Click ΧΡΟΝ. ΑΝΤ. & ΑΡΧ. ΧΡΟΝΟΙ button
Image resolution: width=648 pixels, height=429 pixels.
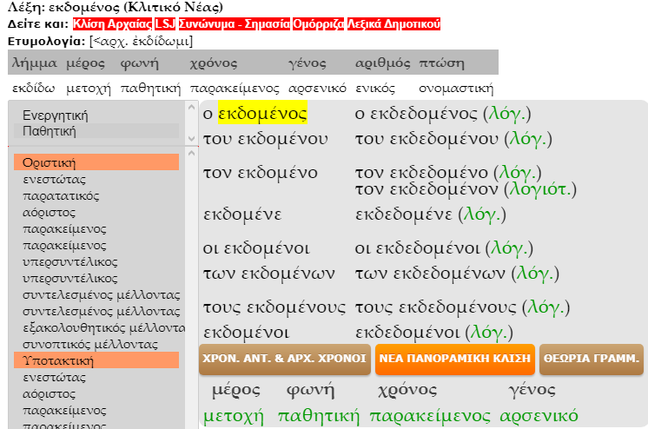point(285,359)
